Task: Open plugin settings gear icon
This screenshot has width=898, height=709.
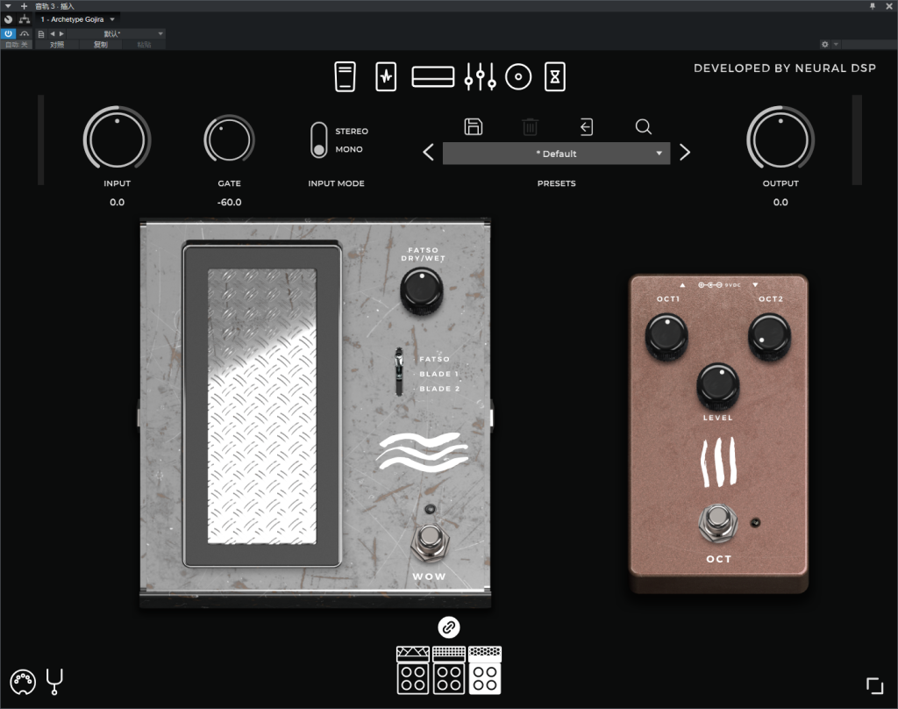Action: [824, 44]
